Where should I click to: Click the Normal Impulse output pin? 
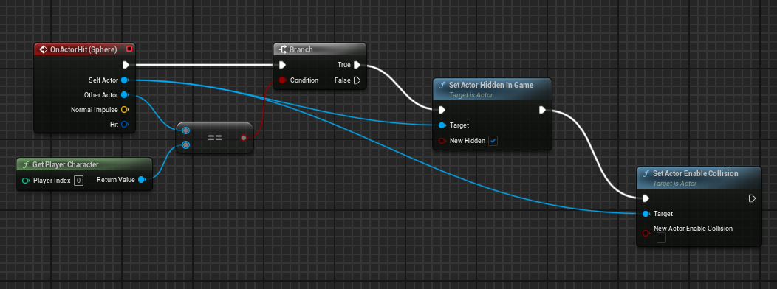tap(124, 109)
